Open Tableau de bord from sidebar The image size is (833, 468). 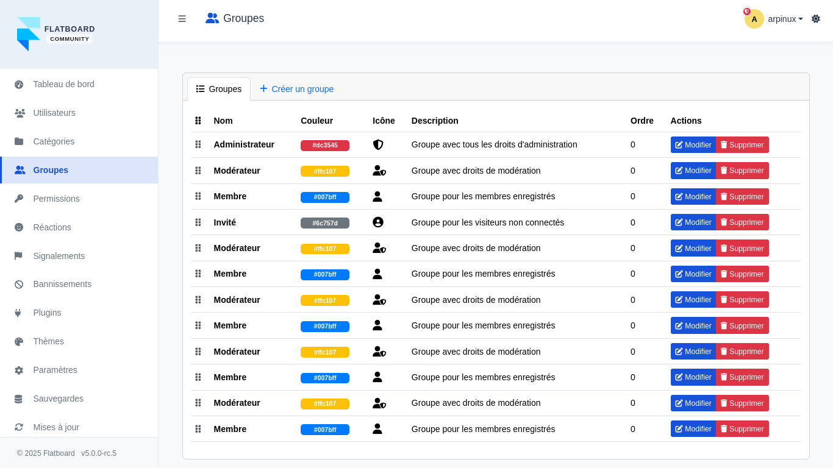pos(63,84)
